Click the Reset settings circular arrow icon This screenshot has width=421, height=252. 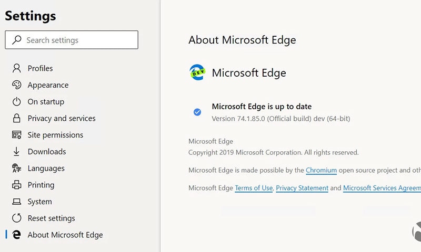coord(17,218)
